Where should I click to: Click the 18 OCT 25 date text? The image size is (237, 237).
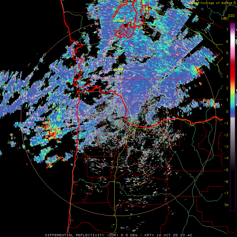click(x=167, y=235)
